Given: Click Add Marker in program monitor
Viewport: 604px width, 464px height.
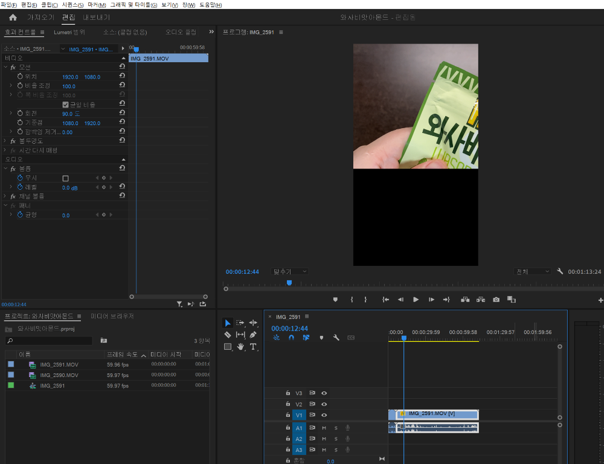Looking at the screenshot, I should pyautogui.click(x=335, y=300).
